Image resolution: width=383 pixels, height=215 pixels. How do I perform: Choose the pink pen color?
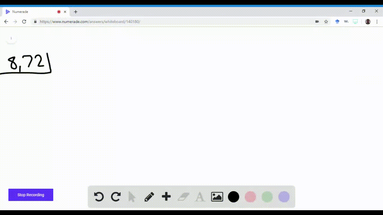pyautogui.click(x=250, y=197)
